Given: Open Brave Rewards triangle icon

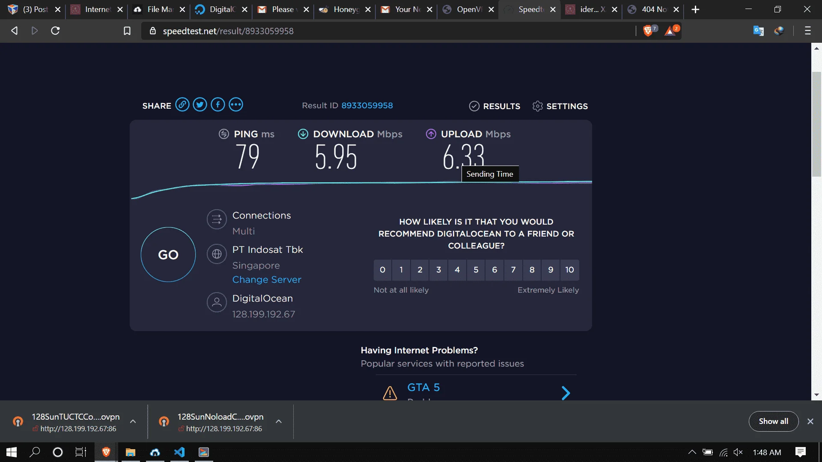Looking at the screenshot, I should [x=671, y=31].
